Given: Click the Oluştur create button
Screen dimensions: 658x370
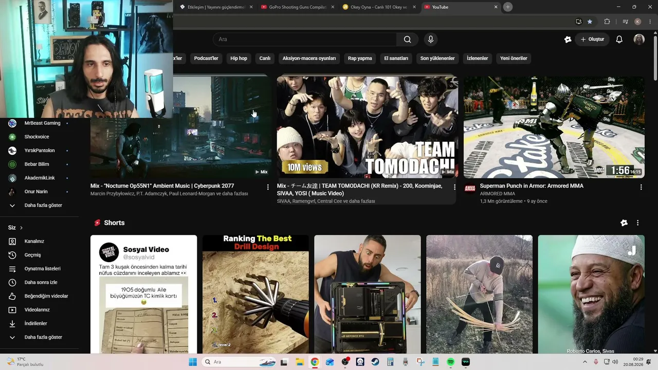Looking at the screenshot, I should click(x=592, y=40).
